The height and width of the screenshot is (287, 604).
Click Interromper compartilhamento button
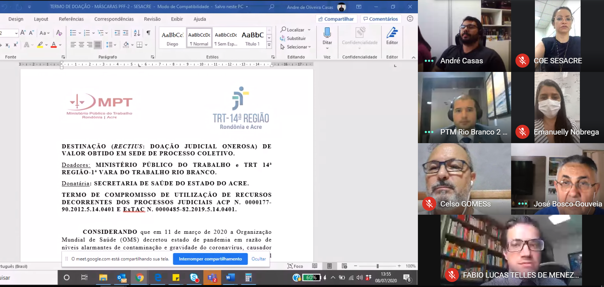click(210, 259)
